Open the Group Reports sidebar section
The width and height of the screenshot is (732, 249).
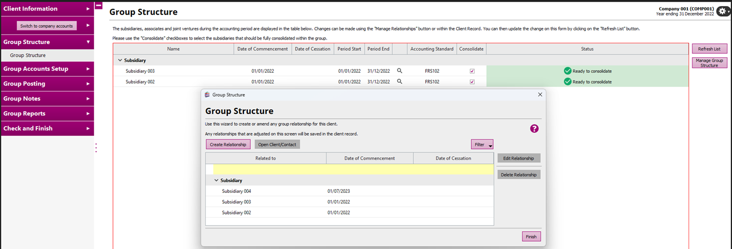[x=47, y=113]
